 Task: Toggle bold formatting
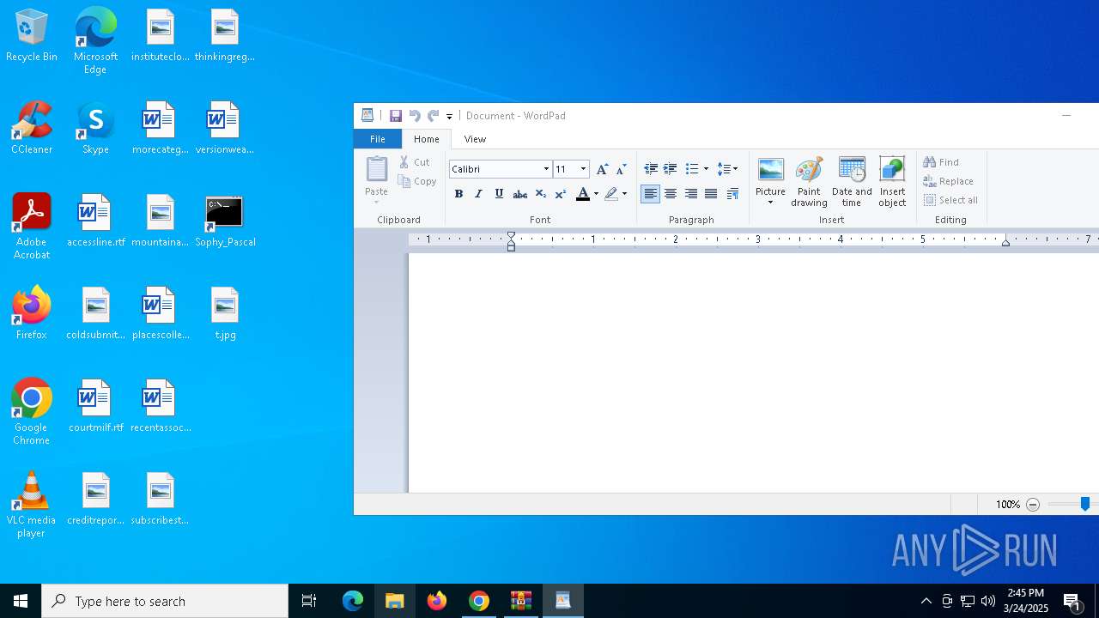458,194
